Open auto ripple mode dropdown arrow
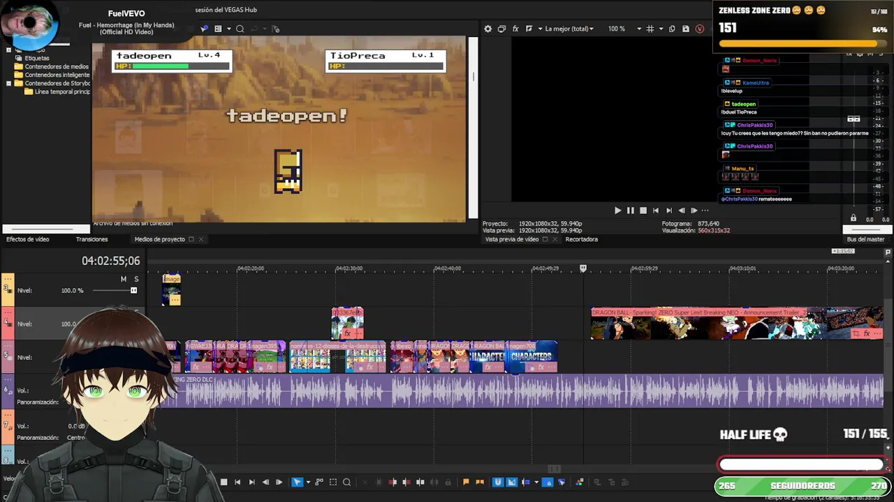This screenshot has width=894, height=502. click(x=536, y=482)
